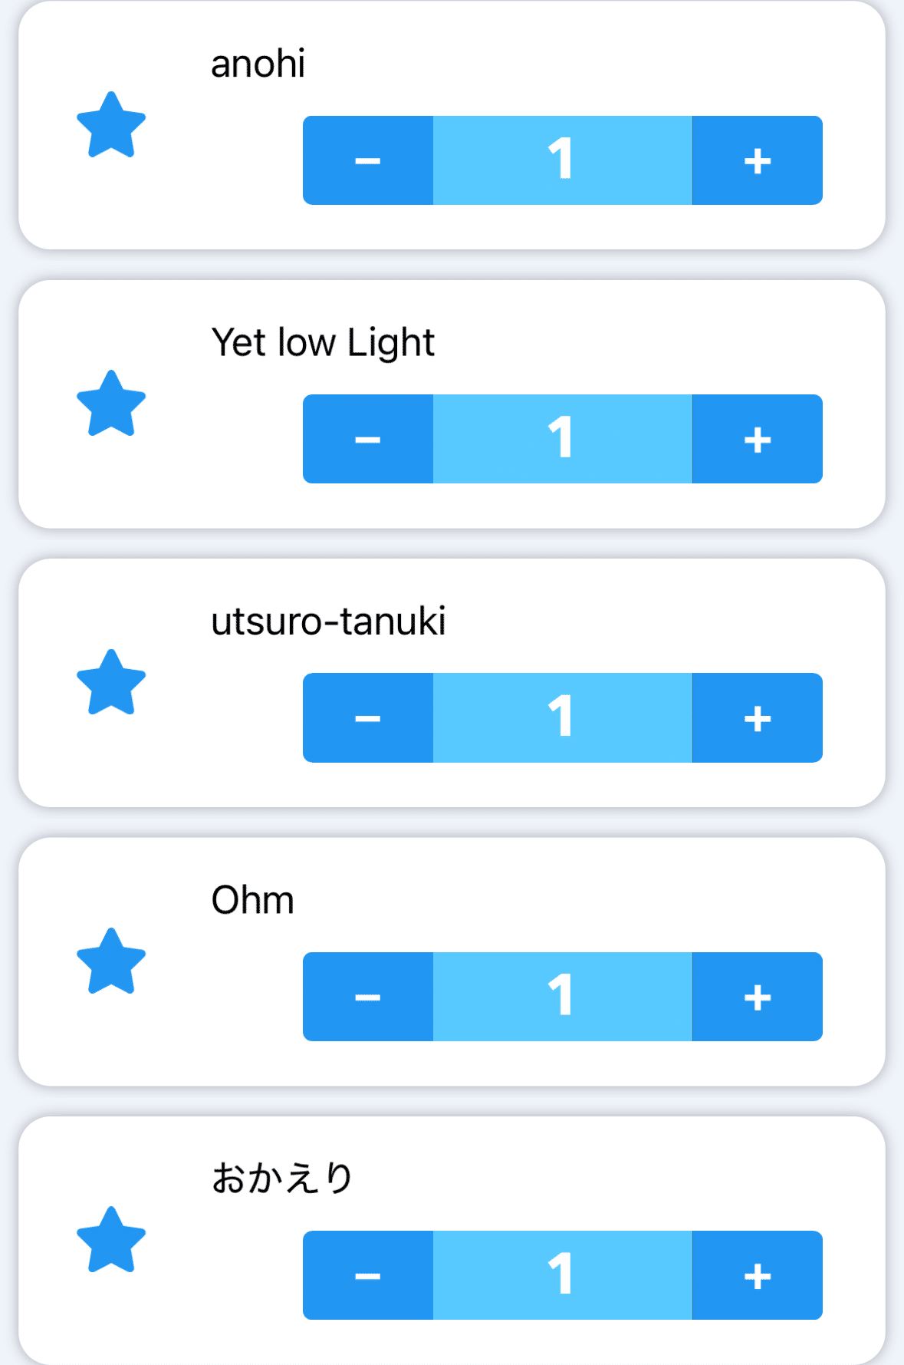Toggle the favorite star for おかえり
Viewport: 904px width, 1365px height.
111,1240
